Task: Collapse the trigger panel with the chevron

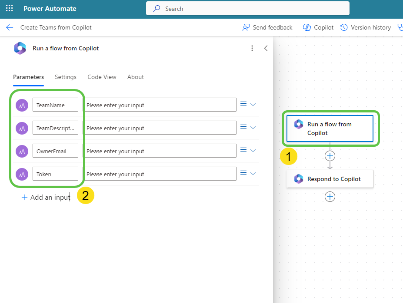Action: 266,48
